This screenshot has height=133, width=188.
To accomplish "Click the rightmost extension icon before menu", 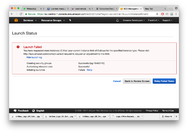I will [171, 14].
